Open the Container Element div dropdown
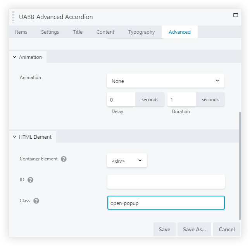The width and height of the screenshot is (250, 246). (x=127, y=160)
